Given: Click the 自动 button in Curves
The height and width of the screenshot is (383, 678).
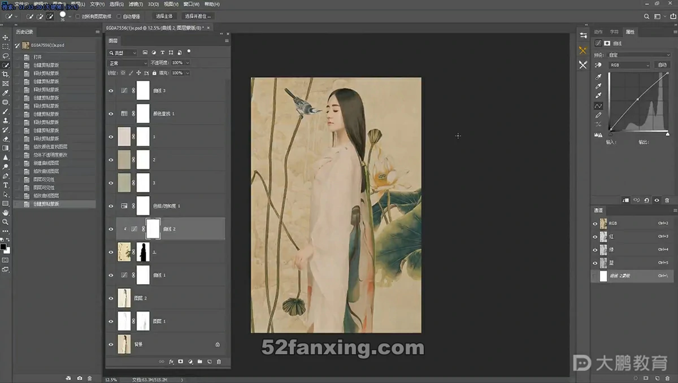Looking at the screenshot, I should 662,65.
